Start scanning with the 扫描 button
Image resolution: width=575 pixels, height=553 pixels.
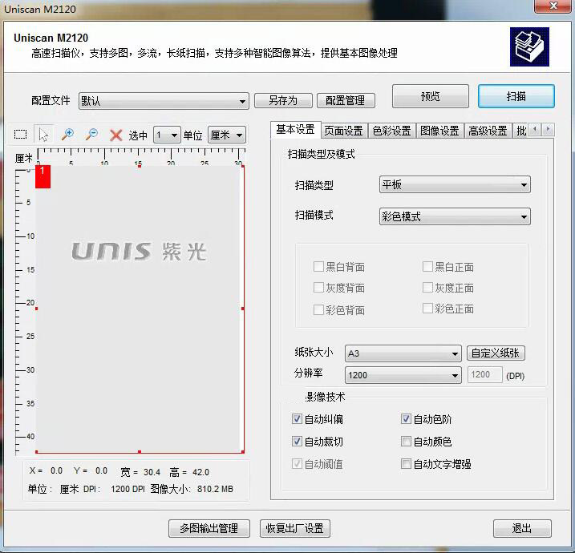click(x=516, y=96)
